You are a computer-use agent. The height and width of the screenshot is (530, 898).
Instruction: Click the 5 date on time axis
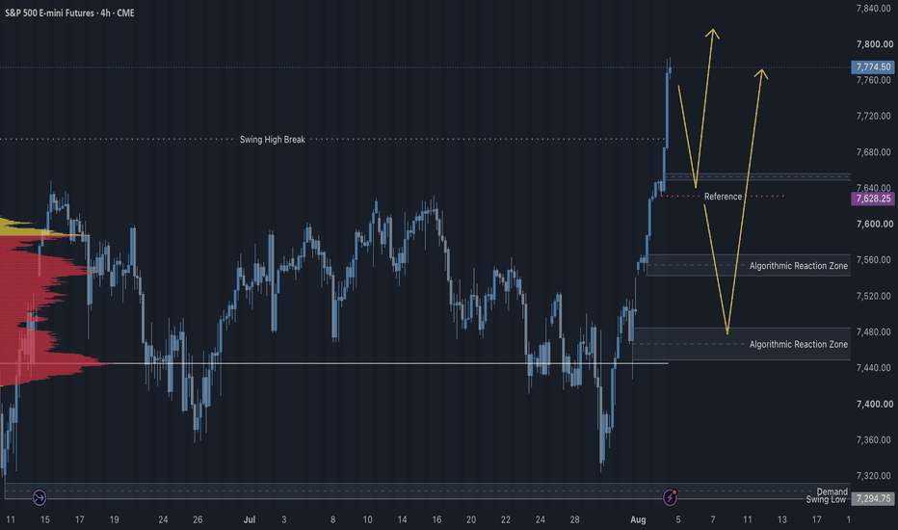point(678,519)
